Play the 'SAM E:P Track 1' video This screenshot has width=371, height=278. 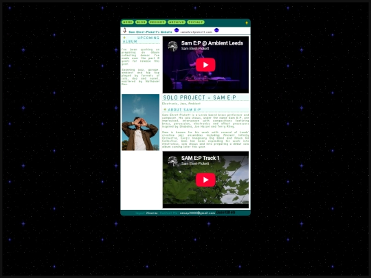pos(205,180)
